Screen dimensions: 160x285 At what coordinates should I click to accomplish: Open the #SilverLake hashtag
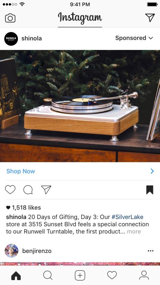coord(127,217)
